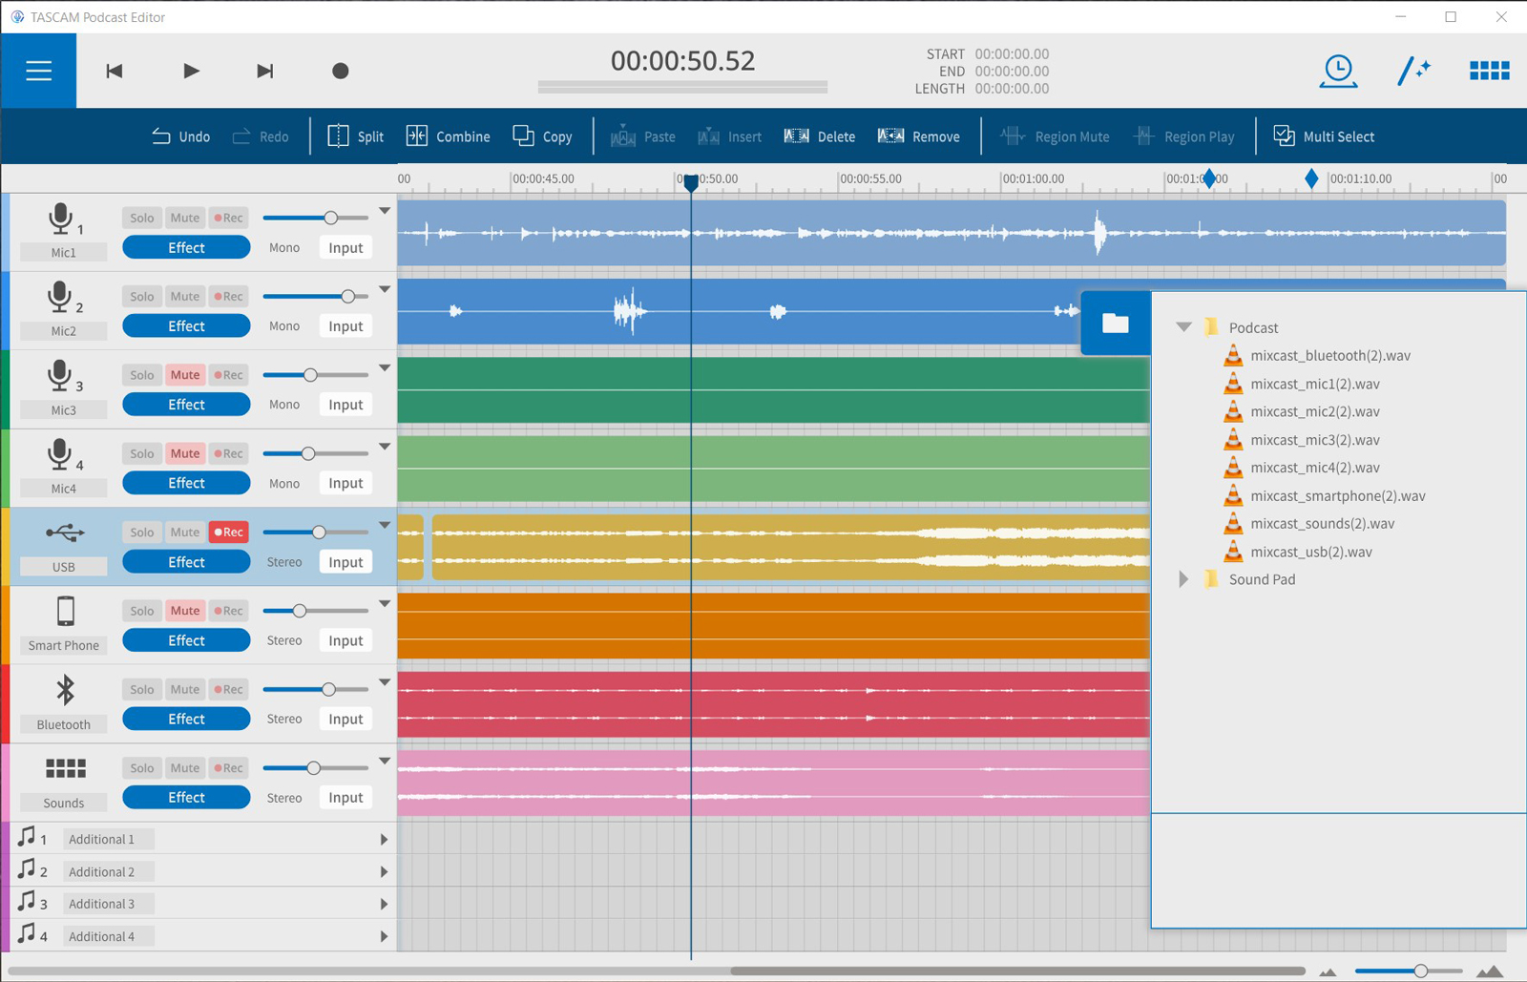
Task: Enable Solo on the Mic1 track
Action: pos(142,218)
